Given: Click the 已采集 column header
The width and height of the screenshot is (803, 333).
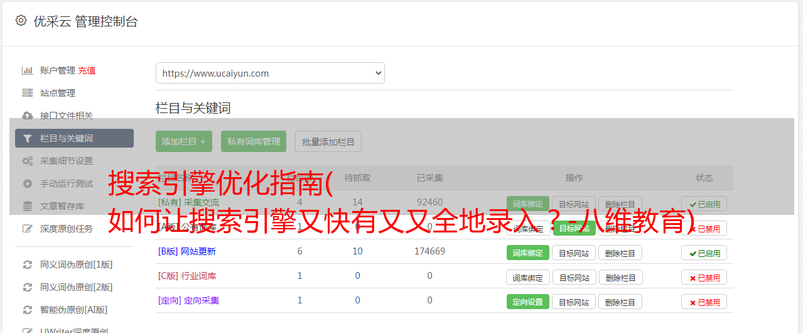Looking at the screenshot, I should (x=429, y=178).
